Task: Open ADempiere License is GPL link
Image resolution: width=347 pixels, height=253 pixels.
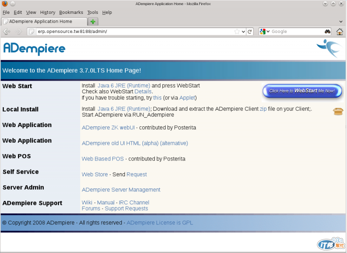Action: tap(160, 223)
